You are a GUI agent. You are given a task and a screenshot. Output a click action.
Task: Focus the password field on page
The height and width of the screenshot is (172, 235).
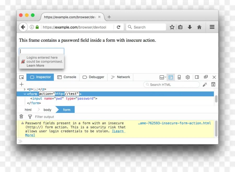[42, 51]
